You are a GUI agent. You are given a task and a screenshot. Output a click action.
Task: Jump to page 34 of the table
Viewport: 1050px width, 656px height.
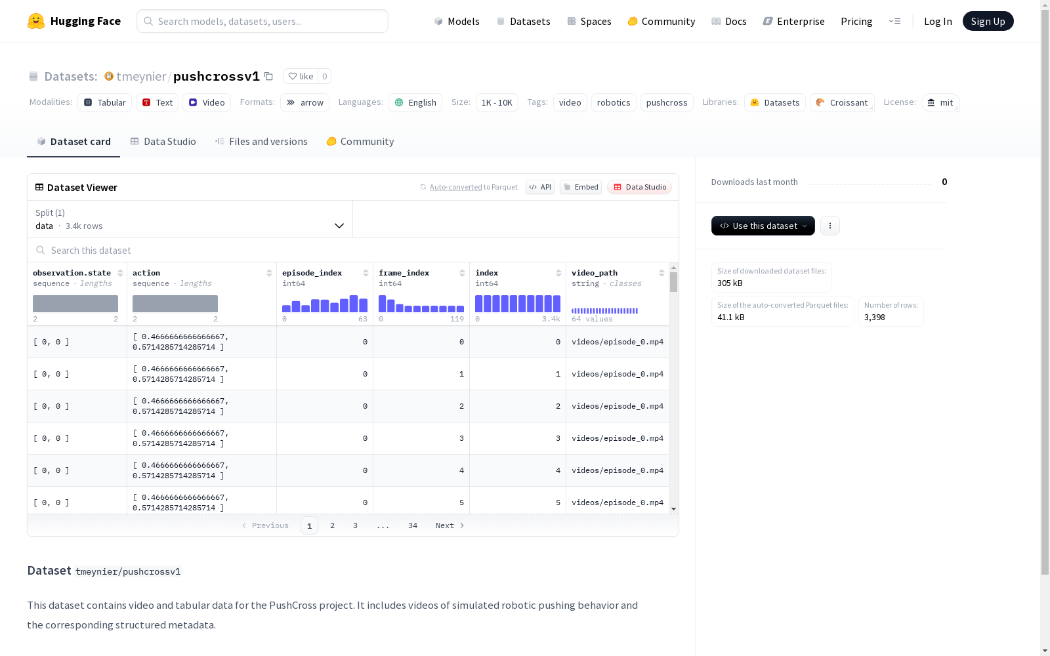[x=413, y=525]
